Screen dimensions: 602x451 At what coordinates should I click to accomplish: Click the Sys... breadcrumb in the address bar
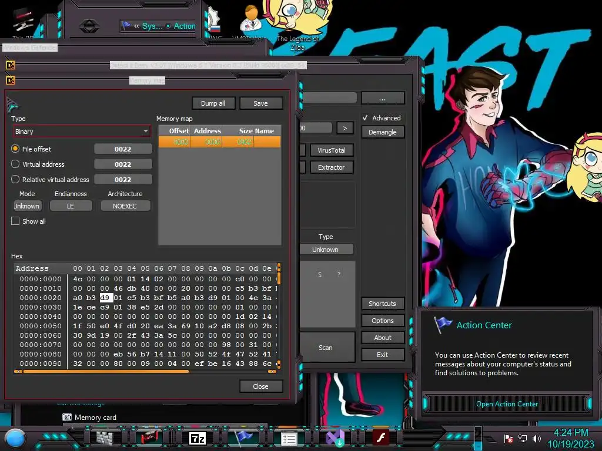[x=152, y=26]
